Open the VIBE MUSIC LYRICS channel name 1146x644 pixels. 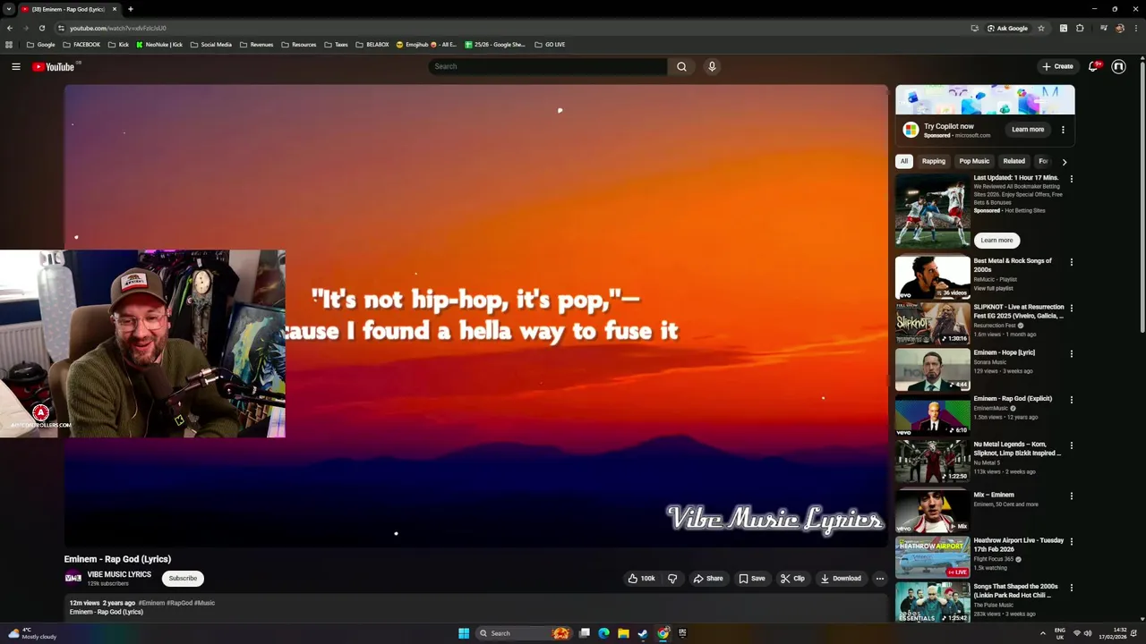[119, 574]
